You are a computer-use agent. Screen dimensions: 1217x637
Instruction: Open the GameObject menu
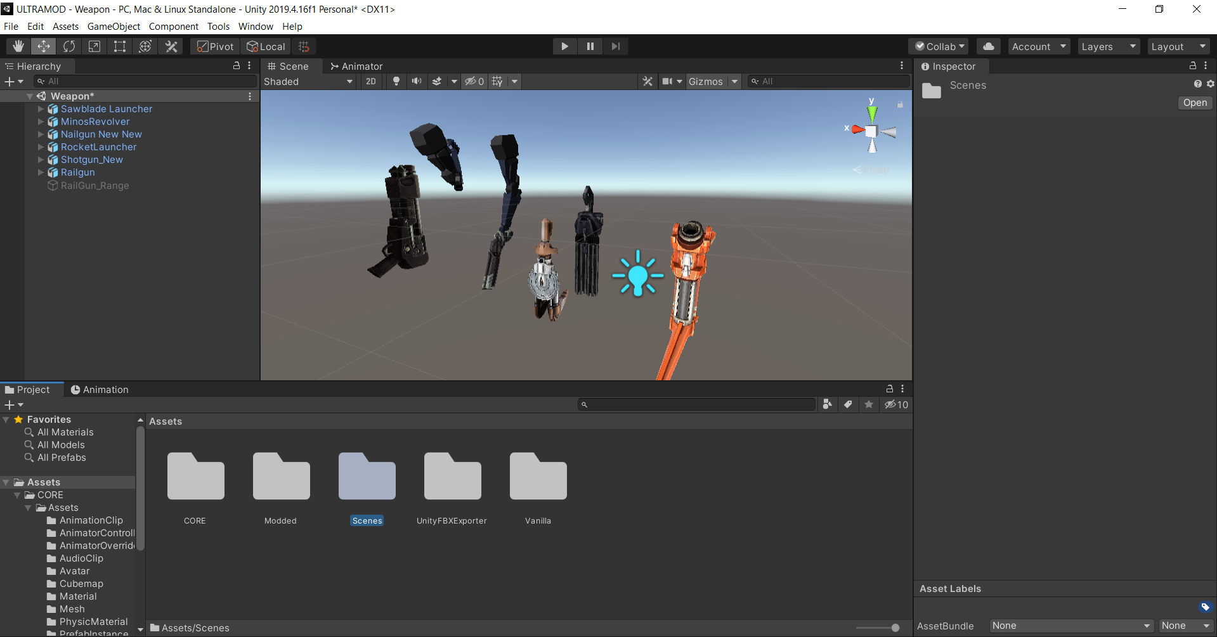(x=114, y=27)
